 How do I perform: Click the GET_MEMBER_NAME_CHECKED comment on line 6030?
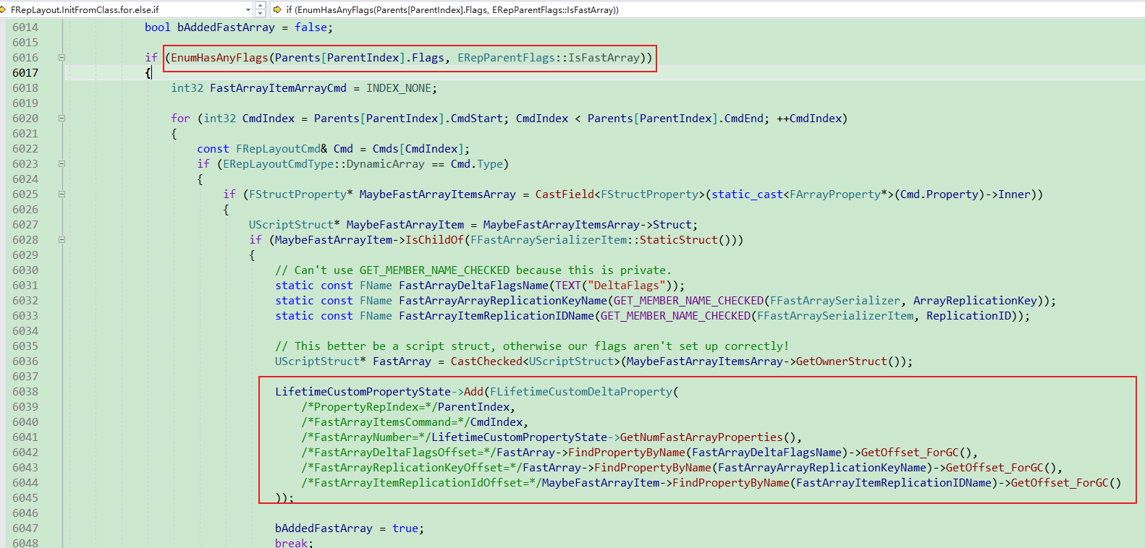coord(473,270)
